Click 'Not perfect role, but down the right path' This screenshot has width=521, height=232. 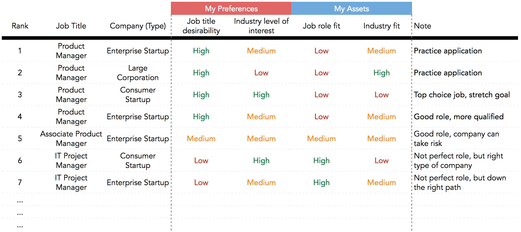[460, 182]
